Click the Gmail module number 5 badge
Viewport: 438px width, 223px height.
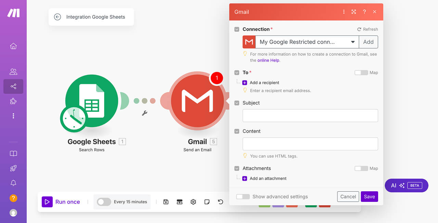[x=213, y=142]
